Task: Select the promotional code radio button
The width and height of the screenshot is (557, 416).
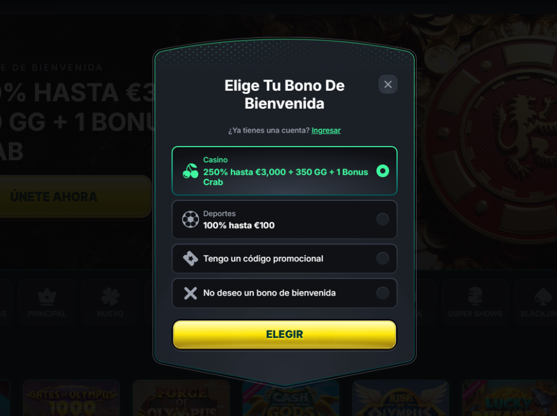Action: point(382,258)
